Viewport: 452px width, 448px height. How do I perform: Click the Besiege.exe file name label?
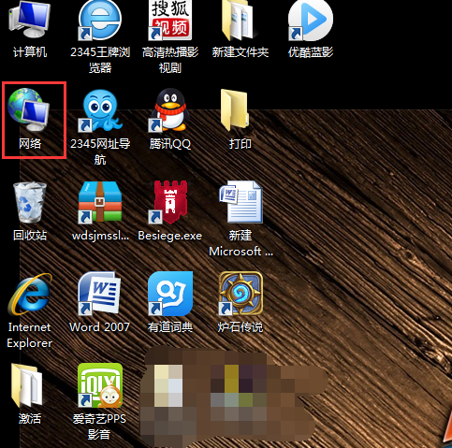pos(170,236)
